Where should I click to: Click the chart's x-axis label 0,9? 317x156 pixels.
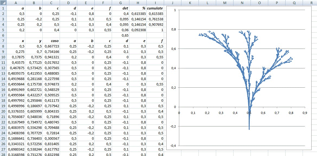pos(305,112)
